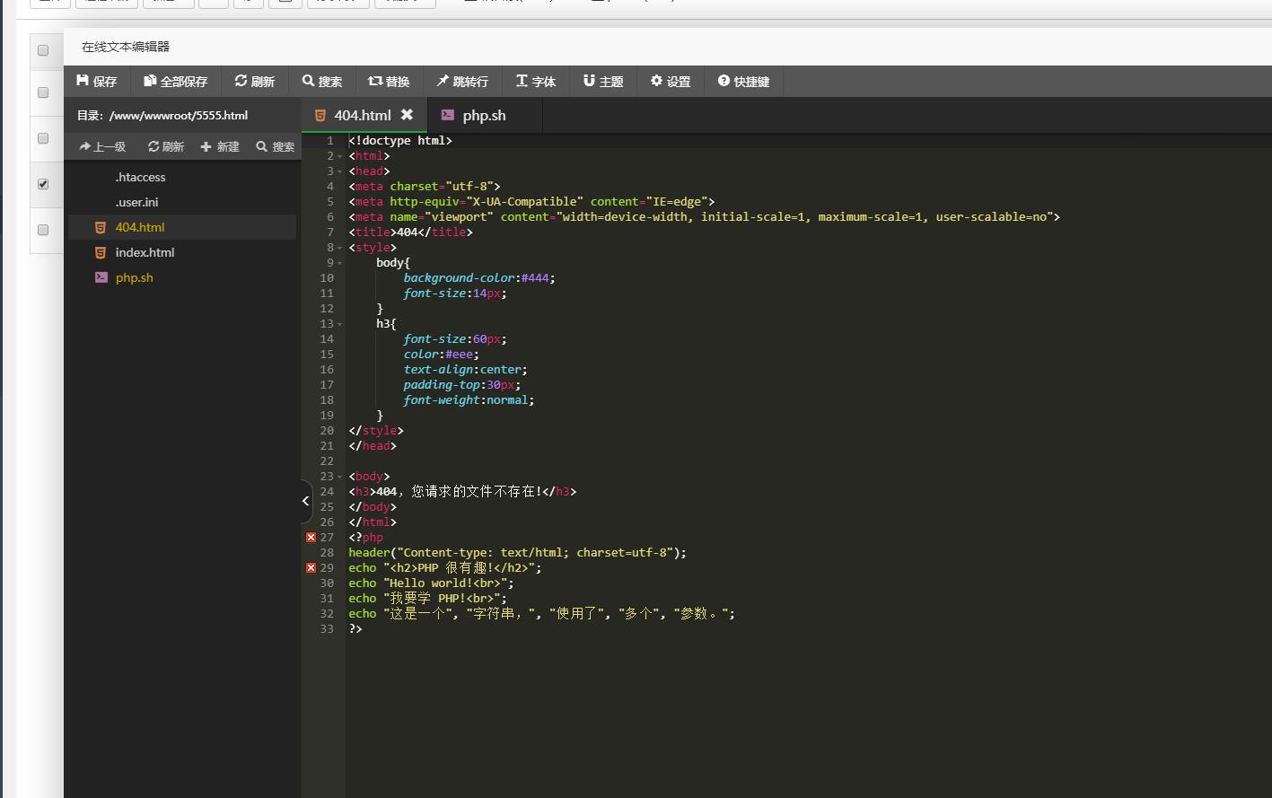Tick the last checkbox in background list
This screenshot has width=1272, height=798.
[43, 230]
